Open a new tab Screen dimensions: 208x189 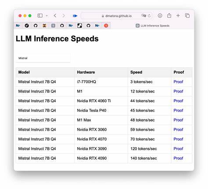point(178,15)
